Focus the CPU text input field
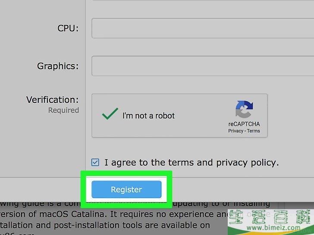Screen dimensions: 314x235 (x=203, y=28)
